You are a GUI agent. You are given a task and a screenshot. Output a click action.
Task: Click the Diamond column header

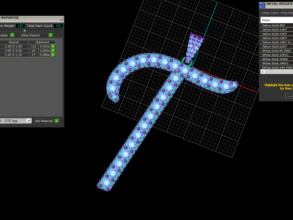pos(42,42)
